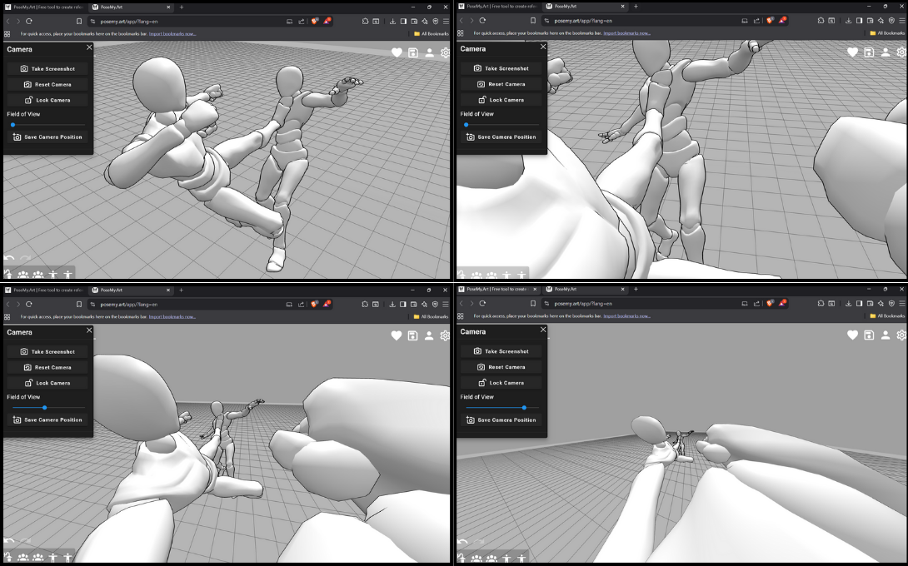Toggle Lock Camera in bottom-right window
Image resolution: width=908 pixels, height=566 pixels.
501,383
